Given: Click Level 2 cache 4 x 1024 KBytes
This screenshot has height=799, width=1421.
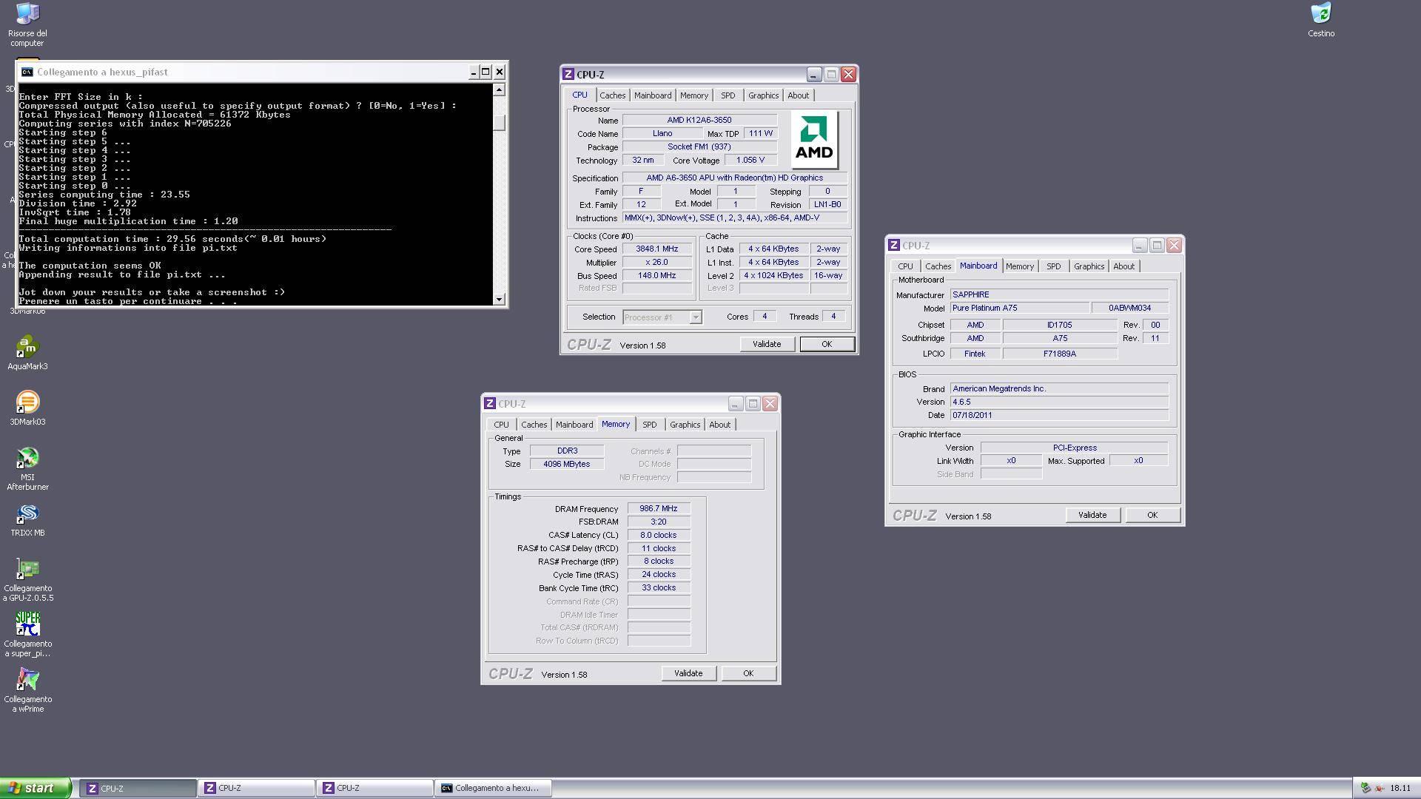Looking at the screenshot, I should (x=773, y=276).
